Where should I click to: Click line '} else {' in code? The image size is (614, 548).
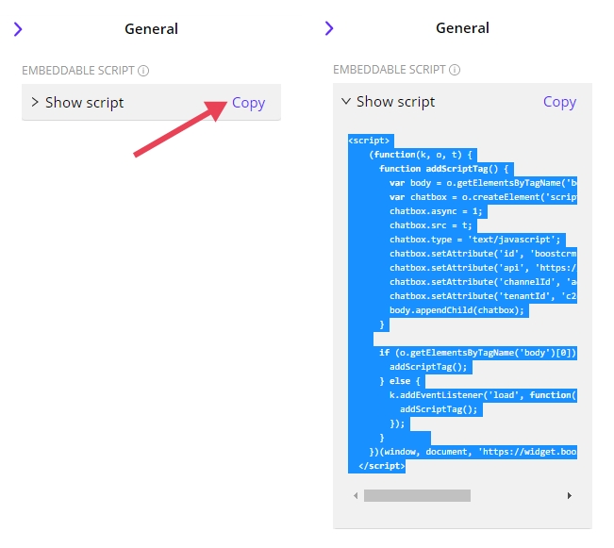coord(400,381)
